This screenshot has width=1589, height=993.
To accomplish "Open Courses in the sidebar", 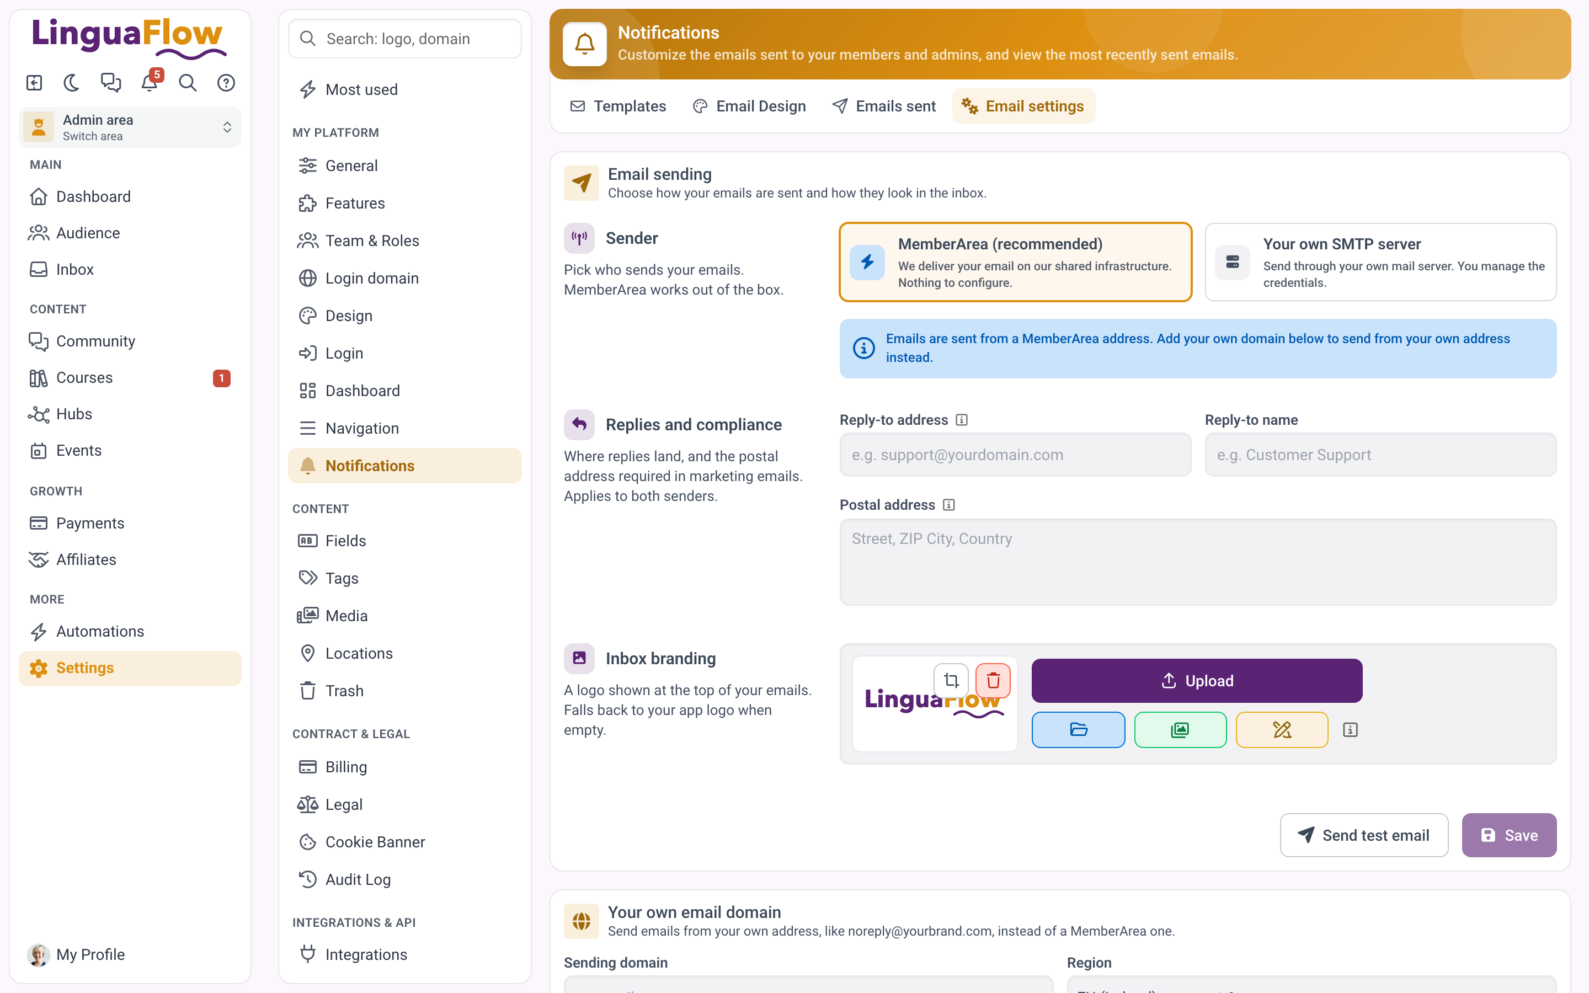I will pos(130,378).
